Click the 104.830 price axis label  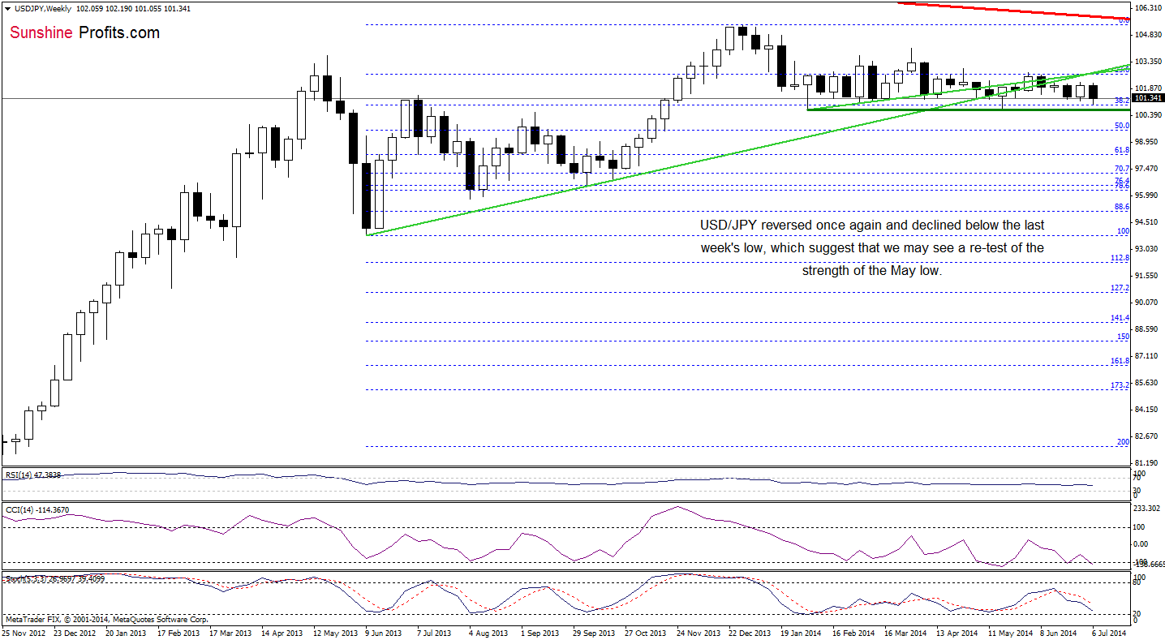click(x=1148, y=35)
